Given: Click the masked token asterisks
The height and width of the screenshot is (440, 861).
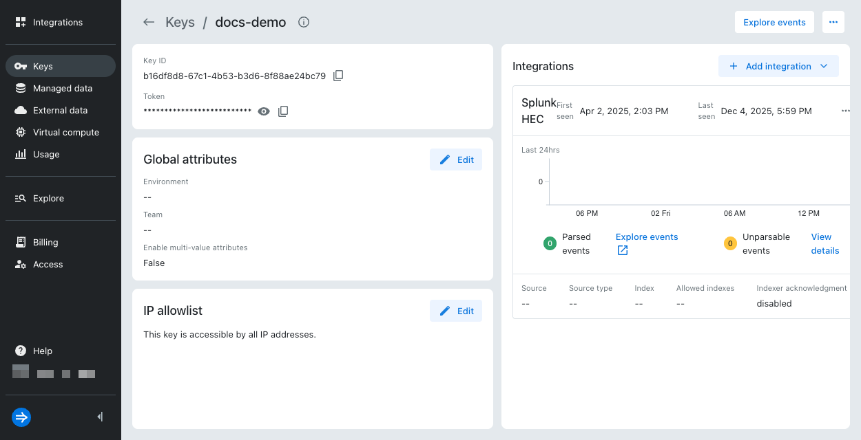Looking at the screenshot, I should 198,111.
